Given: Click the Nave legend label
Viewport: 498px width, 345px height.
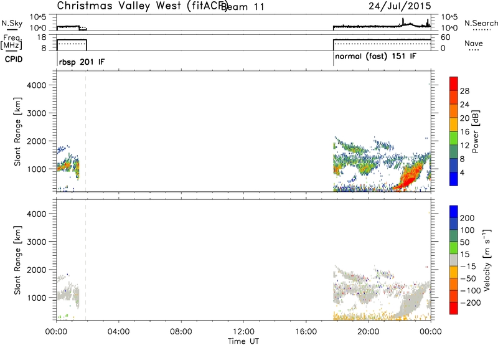Looking at the screenshot, I should 474,44.
